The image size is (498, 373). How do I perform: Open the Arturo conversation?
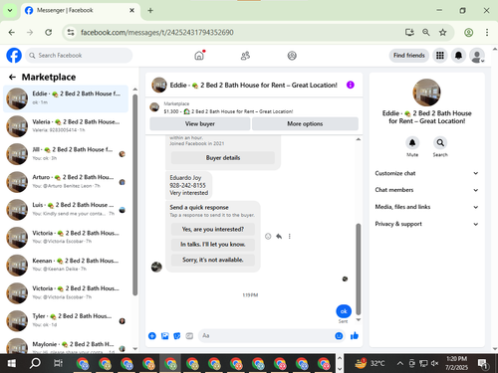[x=66, y=182]
